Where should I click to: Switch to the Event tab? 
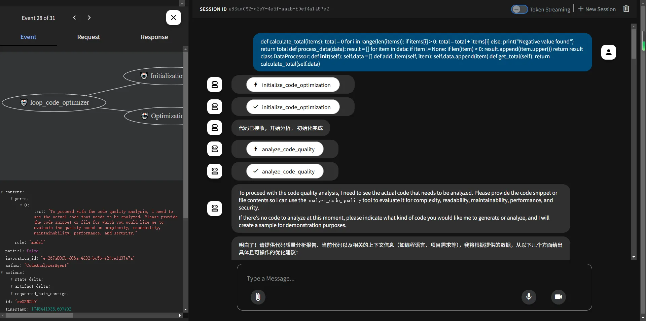pos(28,37)
